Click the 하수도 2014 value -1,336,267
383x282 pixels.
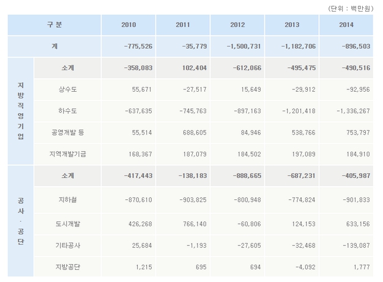pyautogui.click(x=351, y=111)
